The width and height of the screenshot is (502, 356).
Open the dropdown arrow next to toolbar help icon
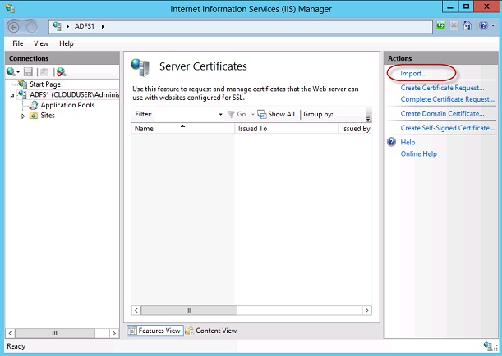[x=493, y=25]
